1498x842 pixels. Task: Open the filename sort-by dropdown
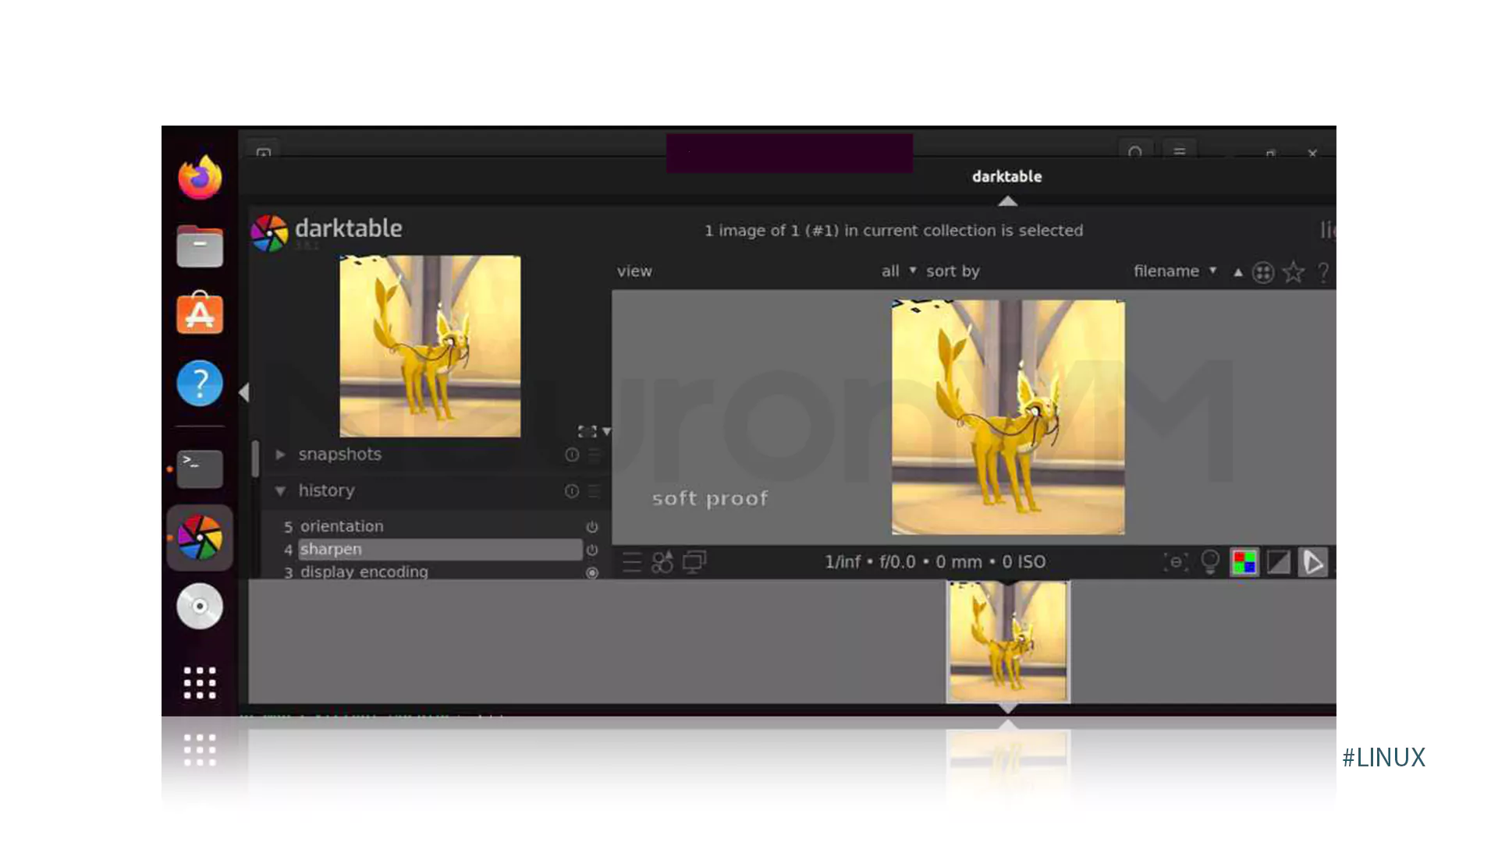click(x=1175, y=271)
